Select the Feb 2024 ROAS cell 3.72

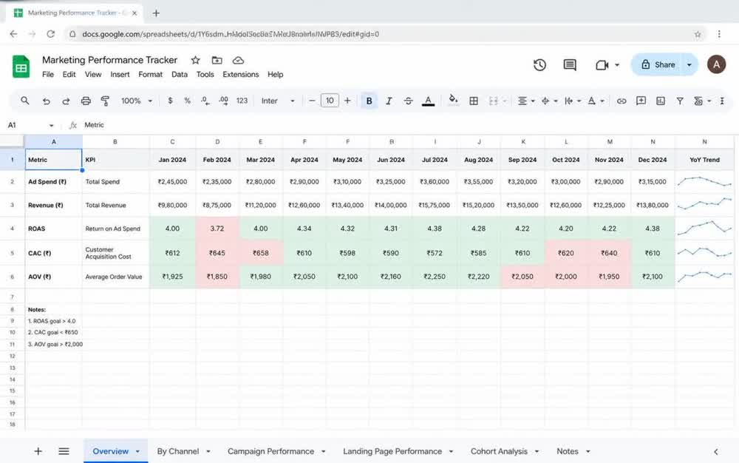coord(217,229)
